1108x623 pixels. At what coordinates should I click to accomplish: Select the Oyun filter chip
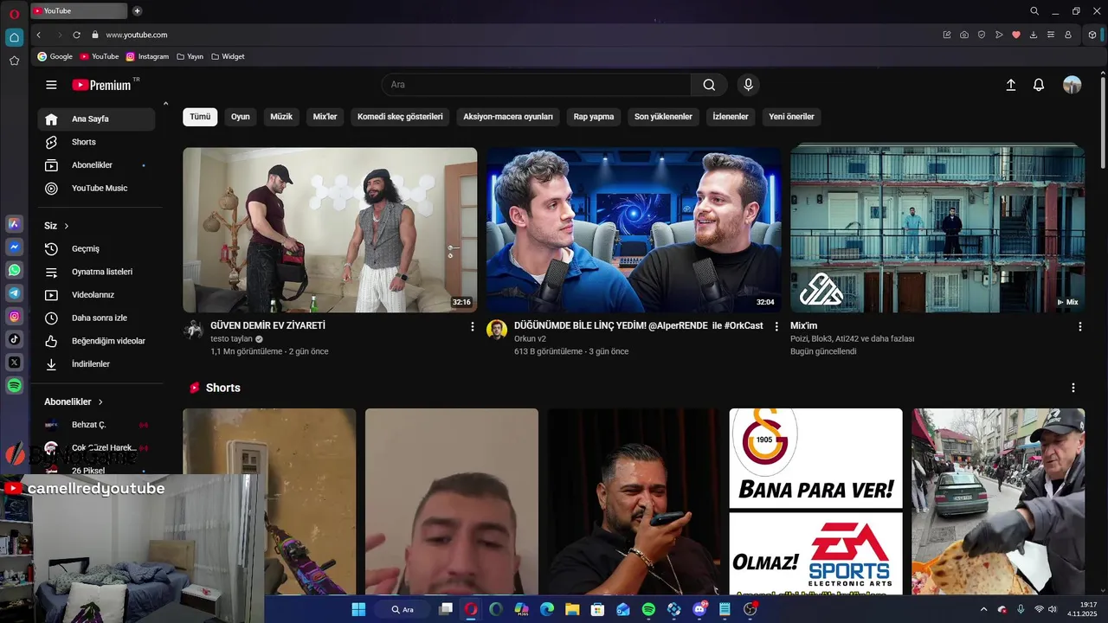click(x=241, y=117)
